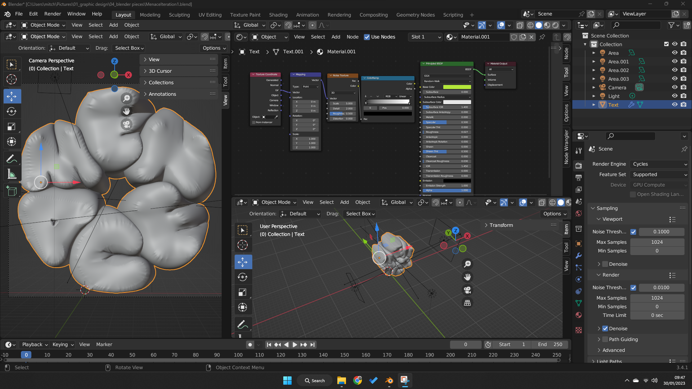
Task: Toggle Denoise under Render sampling
Action: pos(605,328)
